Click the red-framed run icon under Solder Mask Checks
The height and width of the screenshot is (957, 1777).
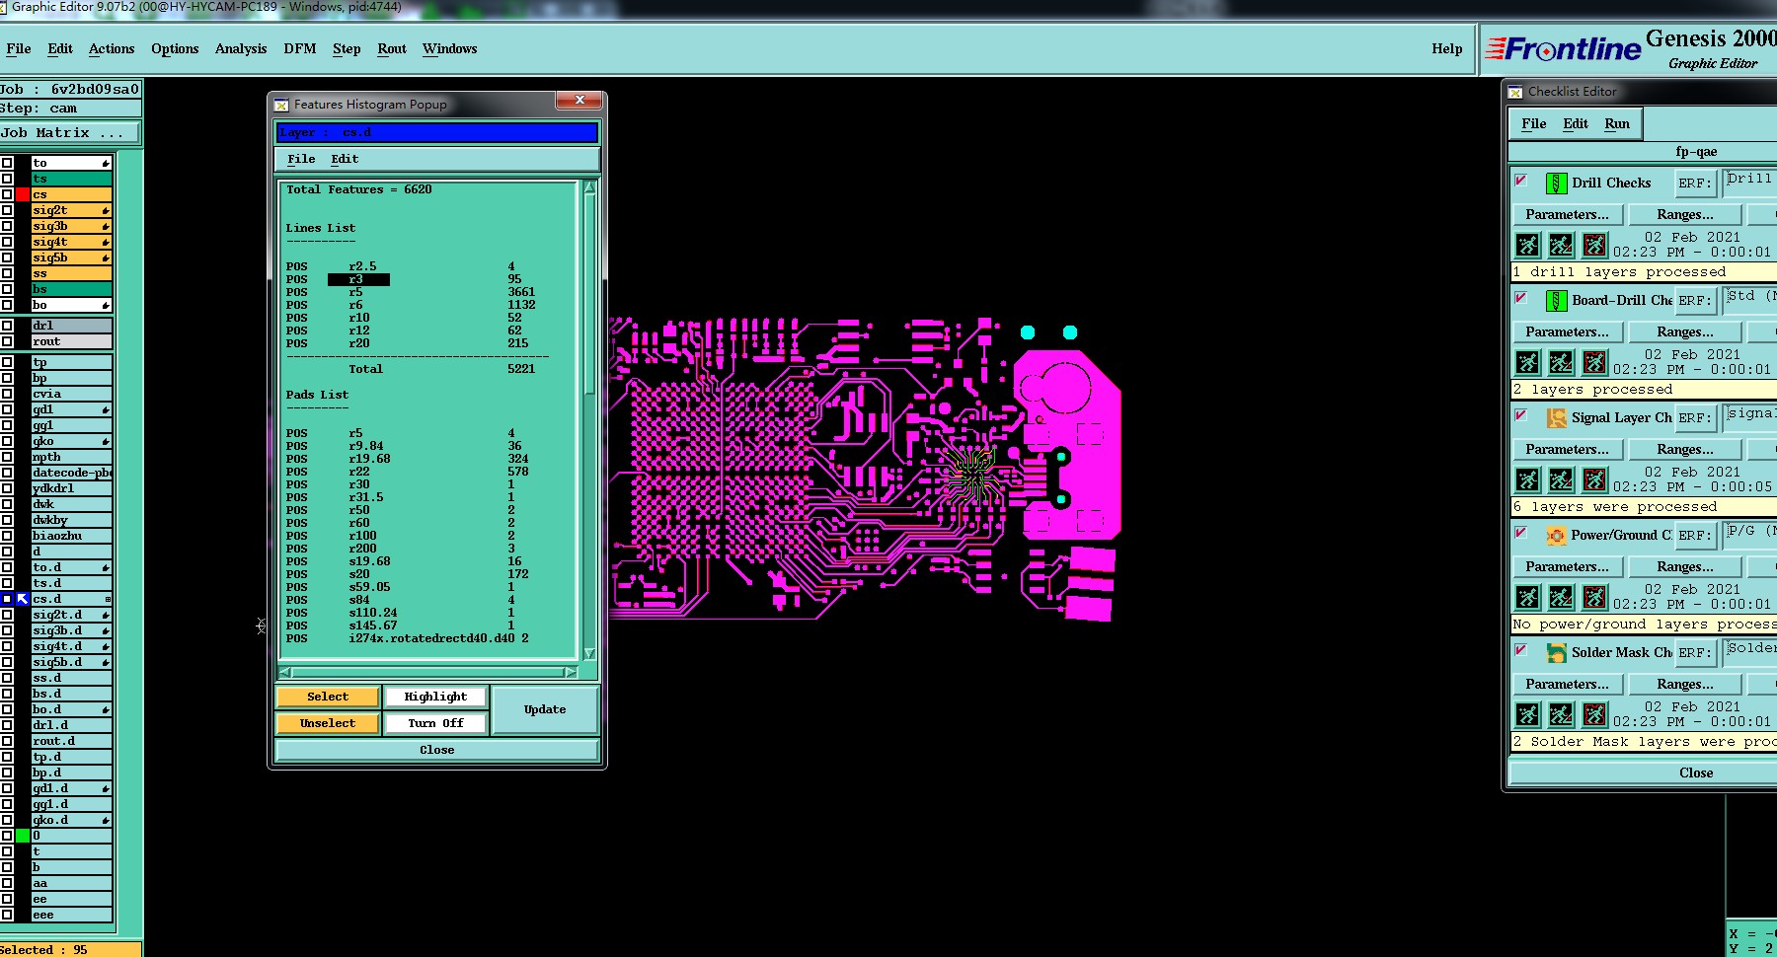1594,714
